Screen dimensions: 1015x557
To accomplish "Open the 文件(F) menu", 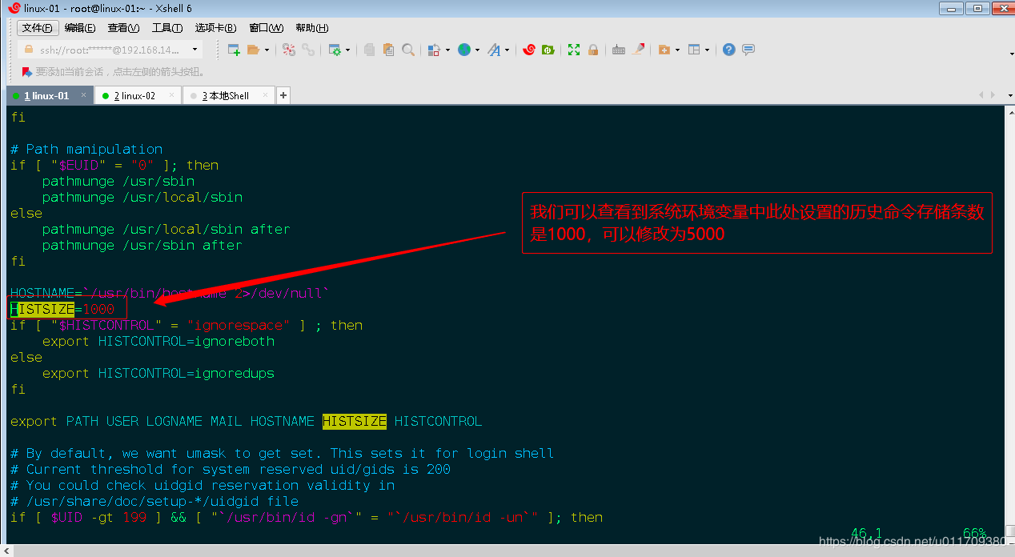I will (x=38, y=28).
